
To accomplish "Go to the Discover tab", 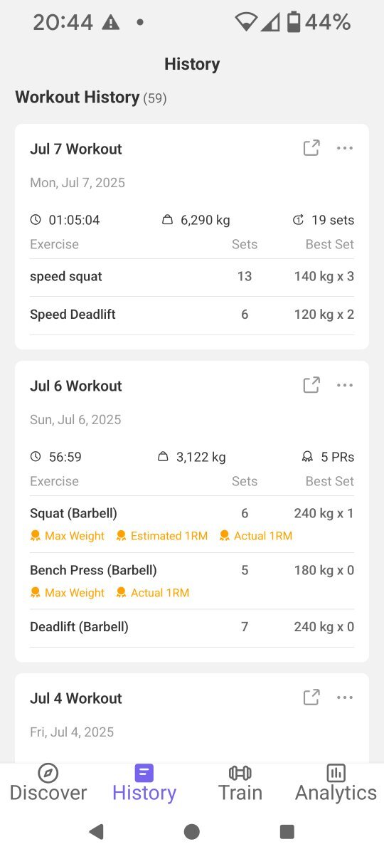I will pyautogui.click(x=48, y=783).
